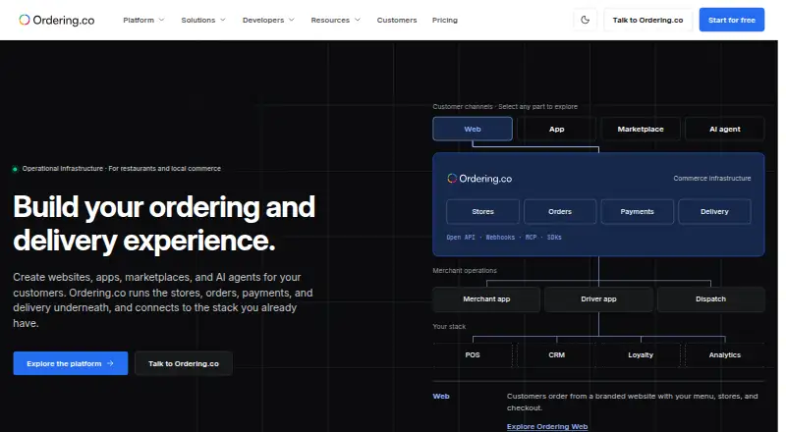786x432 pixels.
Task: Open the Explore Ordering Web link
Action: pyautogui.click(x=547, y=426)
